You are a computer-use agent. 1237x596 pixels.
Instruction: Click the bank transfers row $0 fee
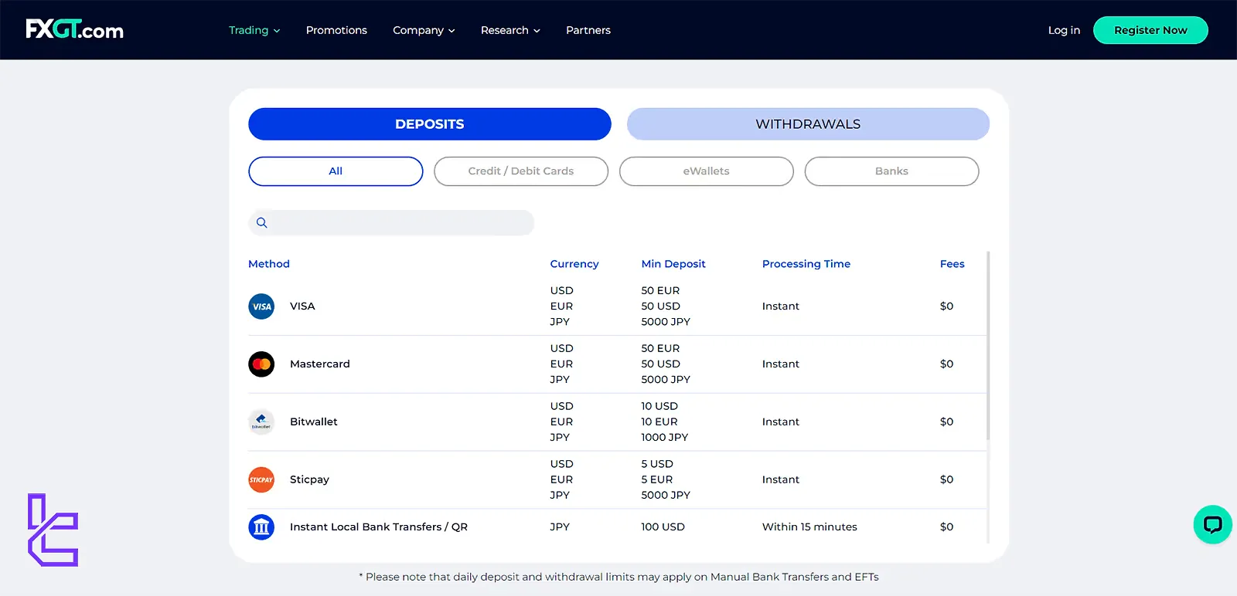pyautogui.click(x=947, y=527)
